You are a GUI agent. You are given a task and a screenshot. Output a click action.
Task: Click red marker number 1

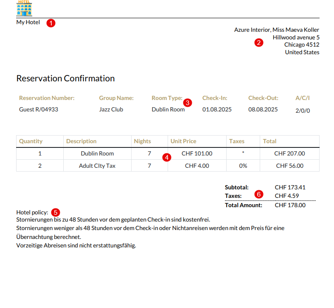[x=51, y=23]
